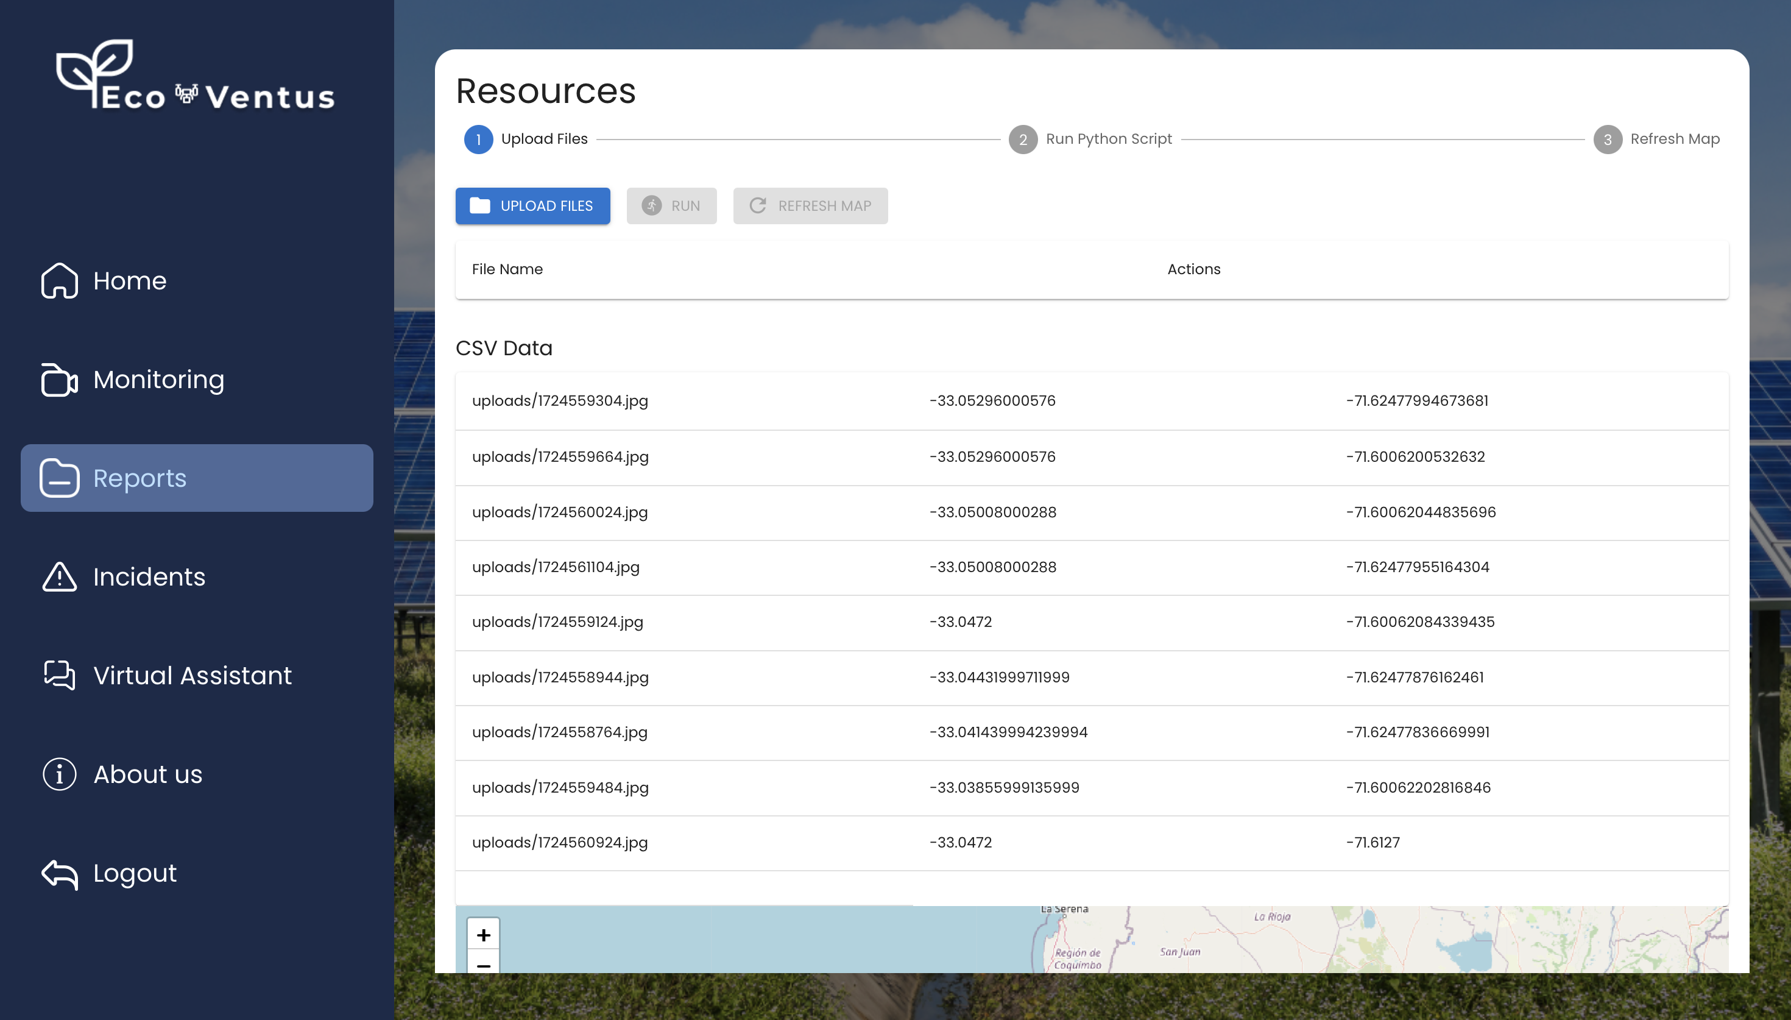Image resolution: width=1791 pixels, height=1020 pixels.
Task: Click the File Name column header
Action: tap(507, 269)
